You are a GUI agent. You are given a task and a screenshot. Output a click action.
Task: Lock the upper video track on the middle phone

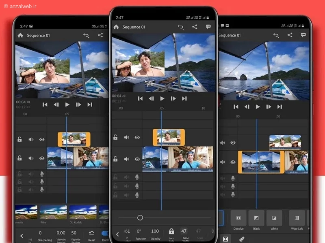coord(115,137)
